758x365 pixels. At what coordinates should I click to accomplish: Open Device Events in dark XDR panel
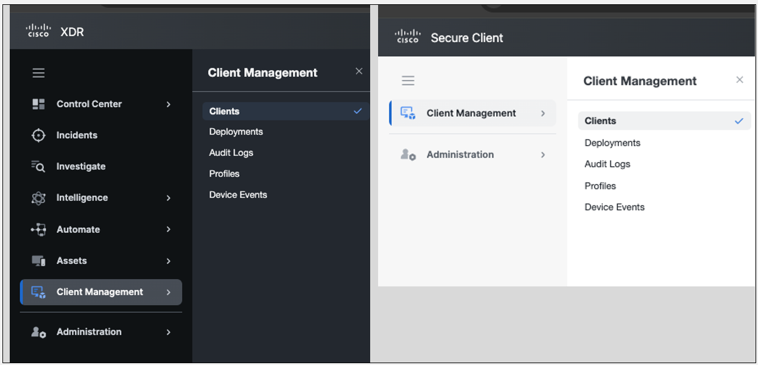(x=238, y=195)
